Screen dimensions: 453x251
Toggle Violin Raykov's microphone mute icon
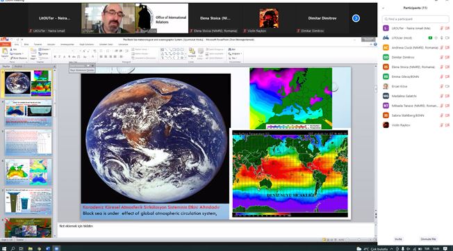[441, 125]
